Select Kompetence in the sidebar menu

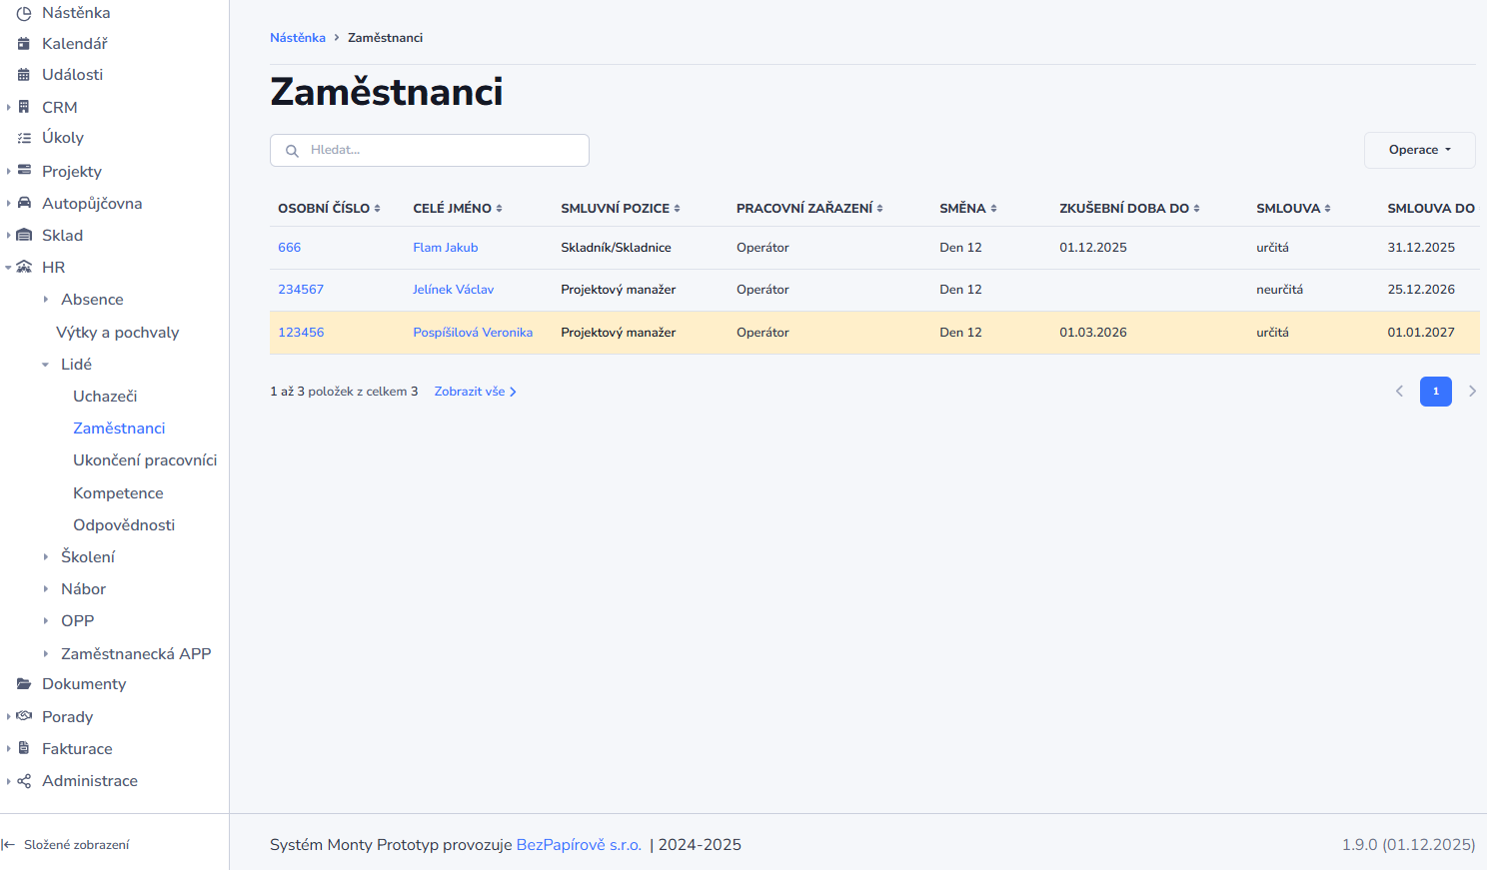118,493
